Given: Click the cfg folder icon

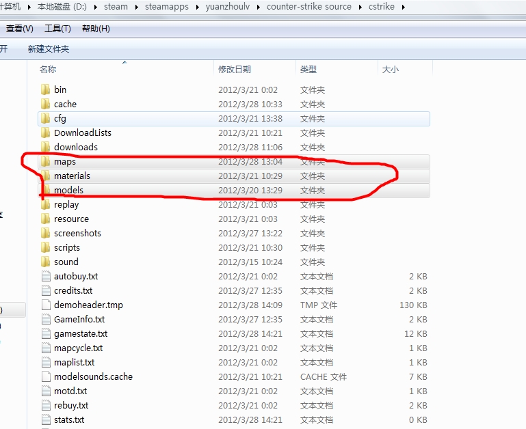Looking at the screenshot, I should pos(45,118).
